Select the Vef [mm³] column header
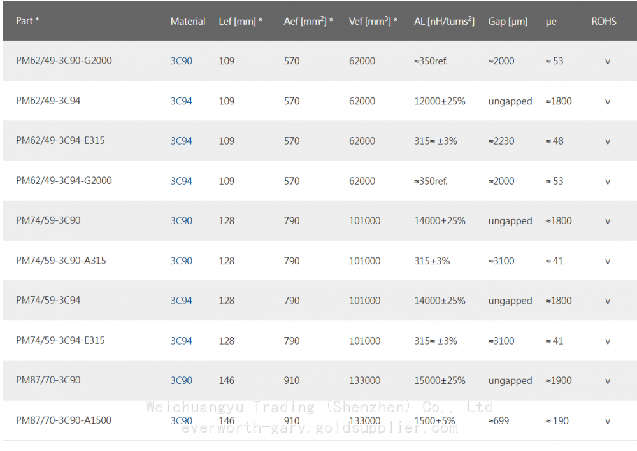Viewport: 637px width, 451px height. tap(373, 21)
